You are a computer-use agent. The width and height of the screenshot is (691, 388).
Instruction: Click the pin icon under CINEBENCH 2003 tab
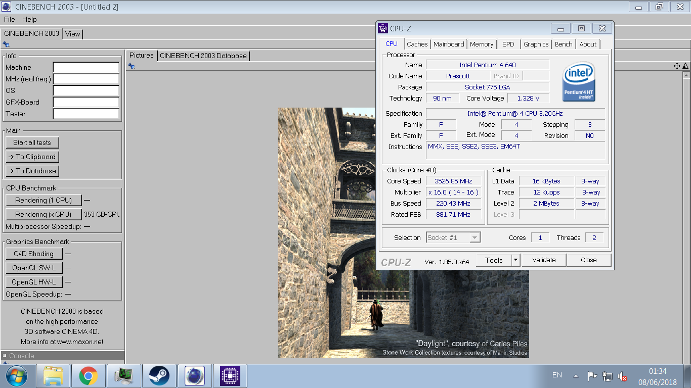coord(6,44)
